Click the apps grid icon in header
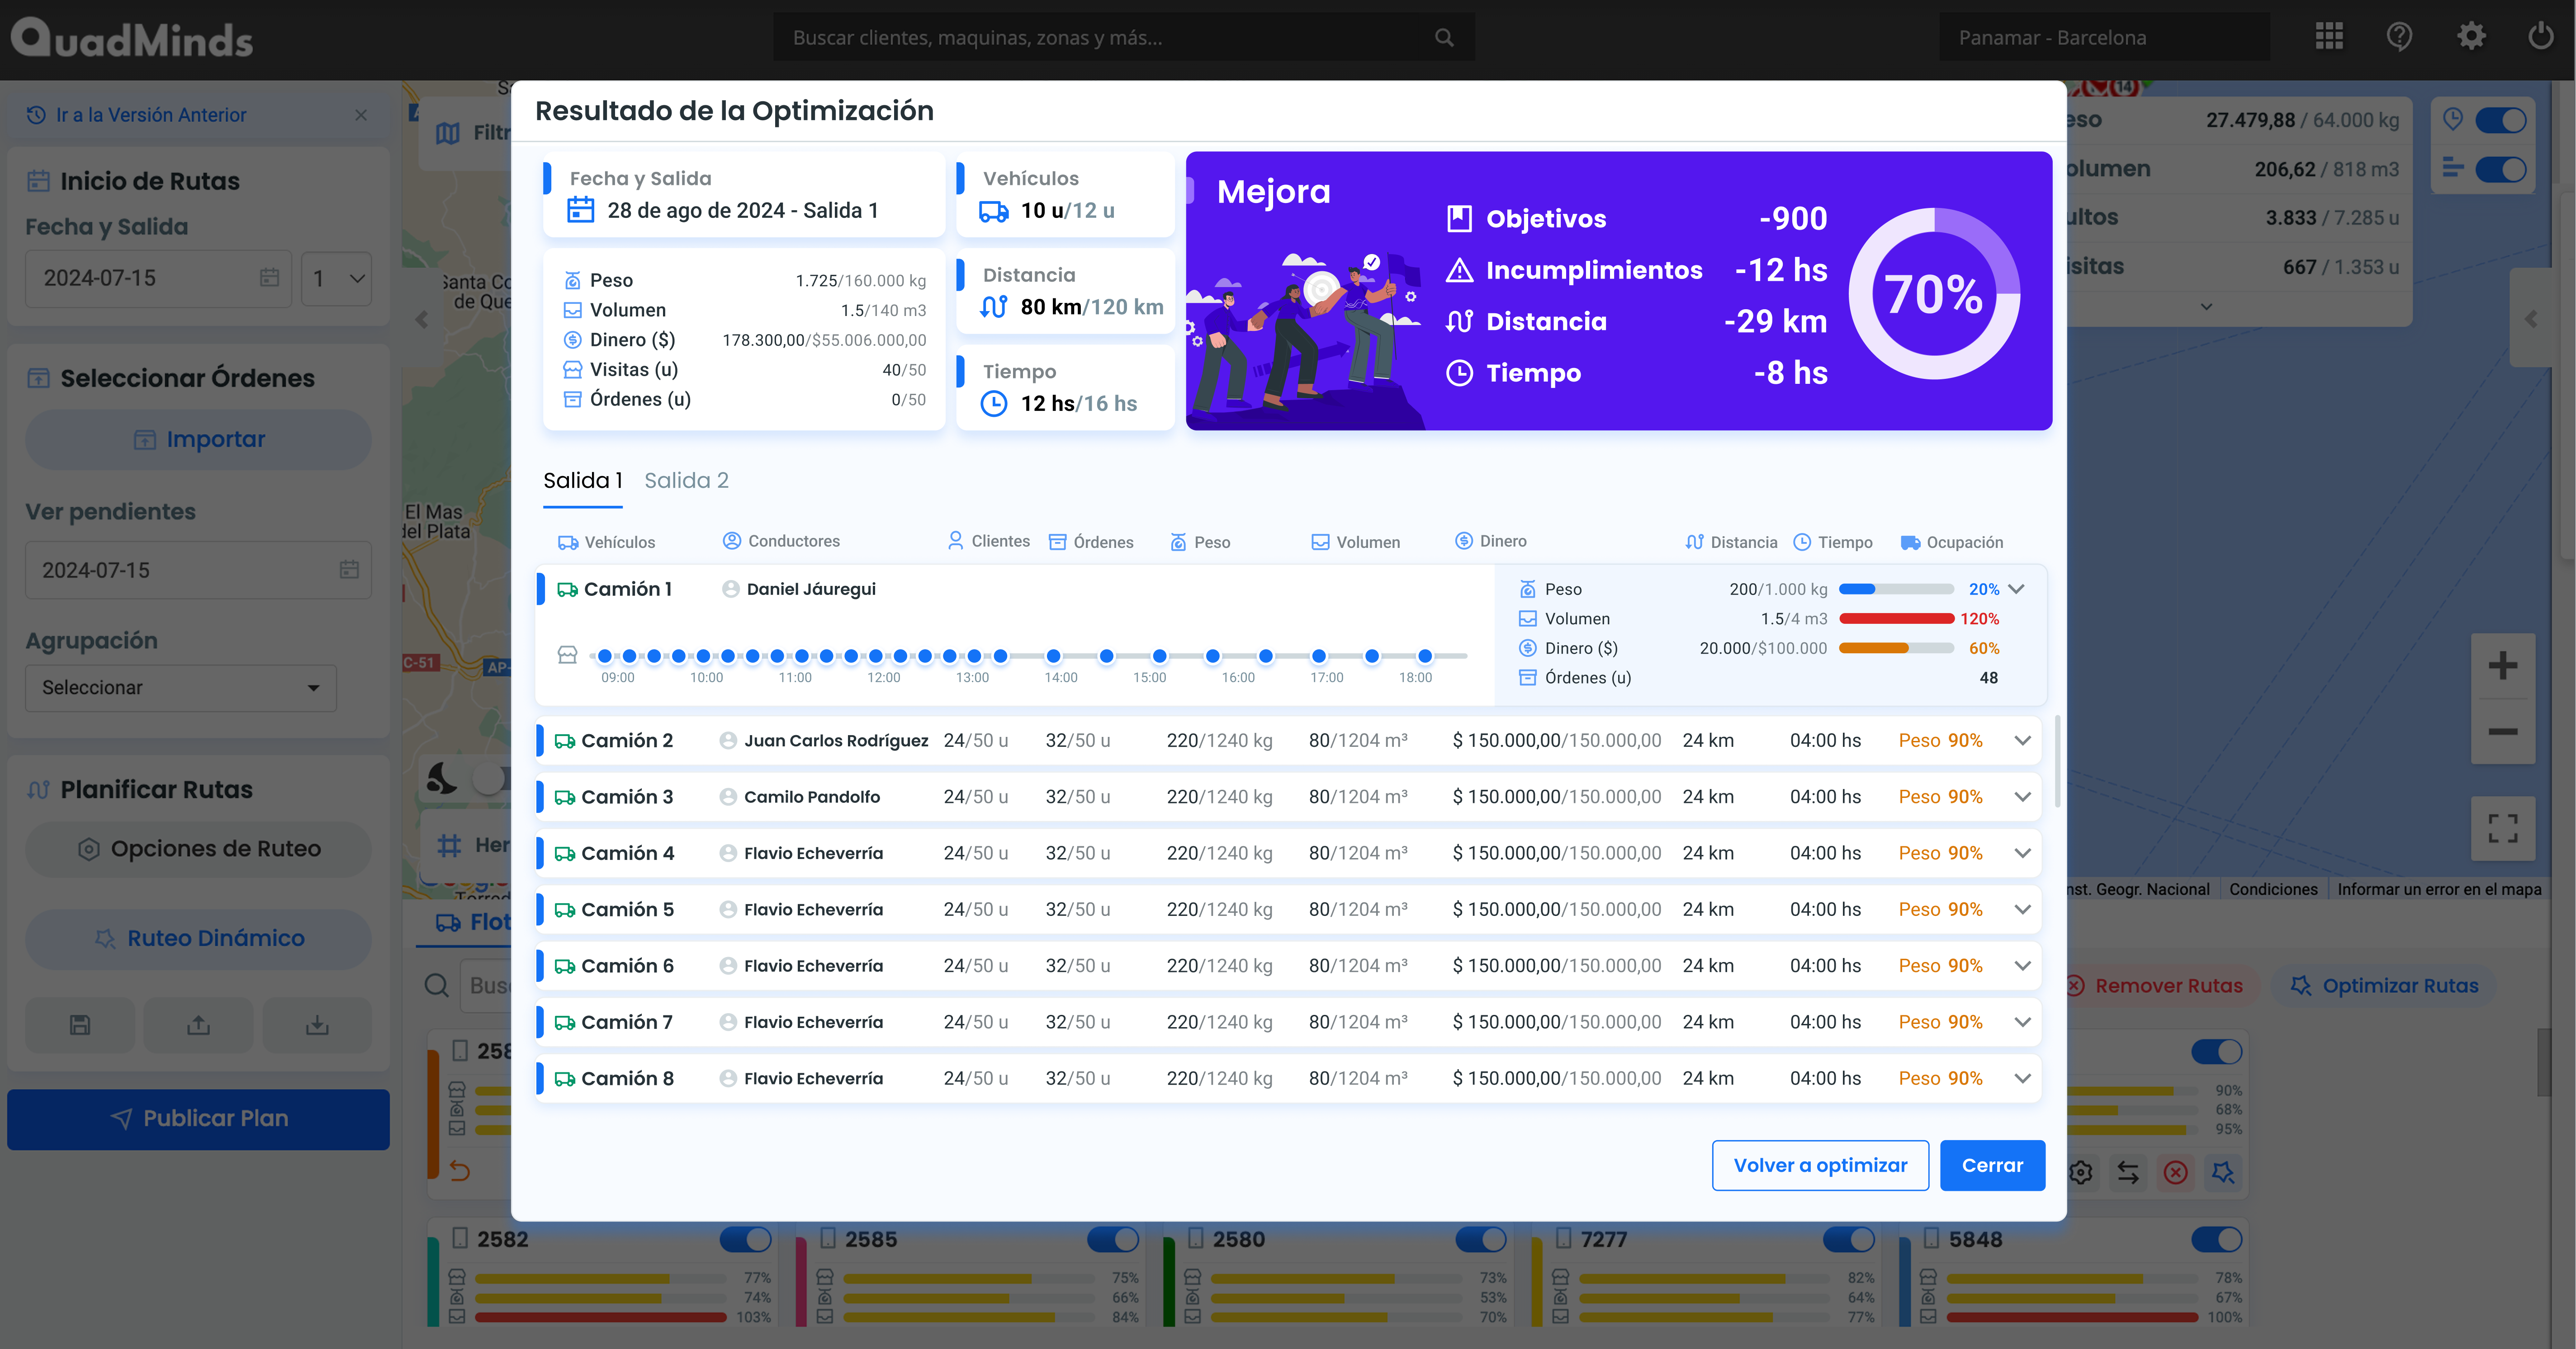This screenshot has height=1349, width=2576. [2329, 37]
